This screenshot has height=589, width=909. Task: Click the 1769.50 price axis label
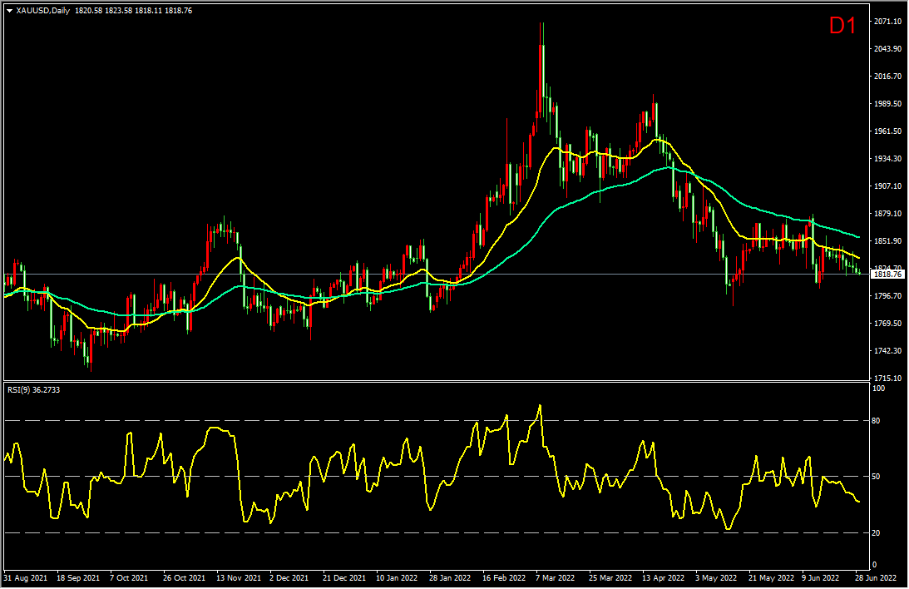tap(887, 324)
